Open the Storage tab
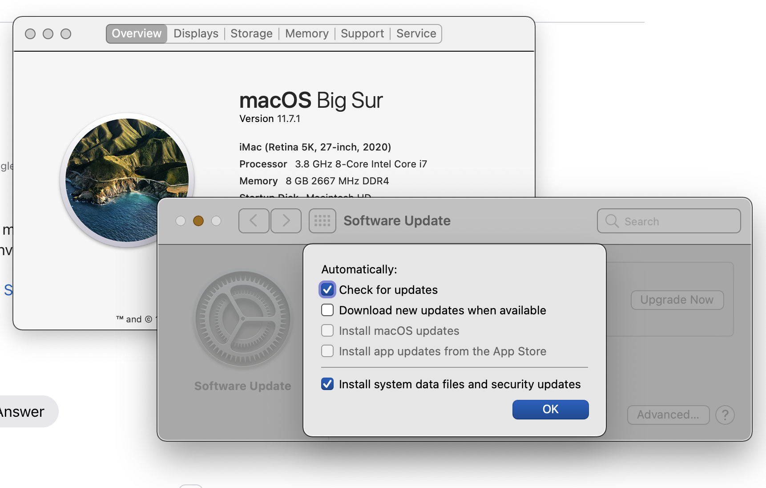 [x=251, y=34]
